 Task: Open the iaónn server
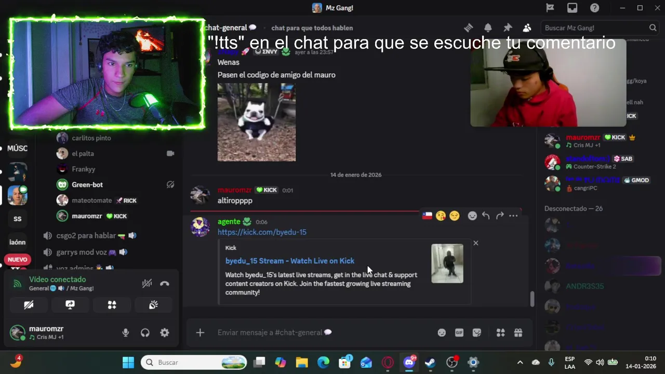pos(17,242)
